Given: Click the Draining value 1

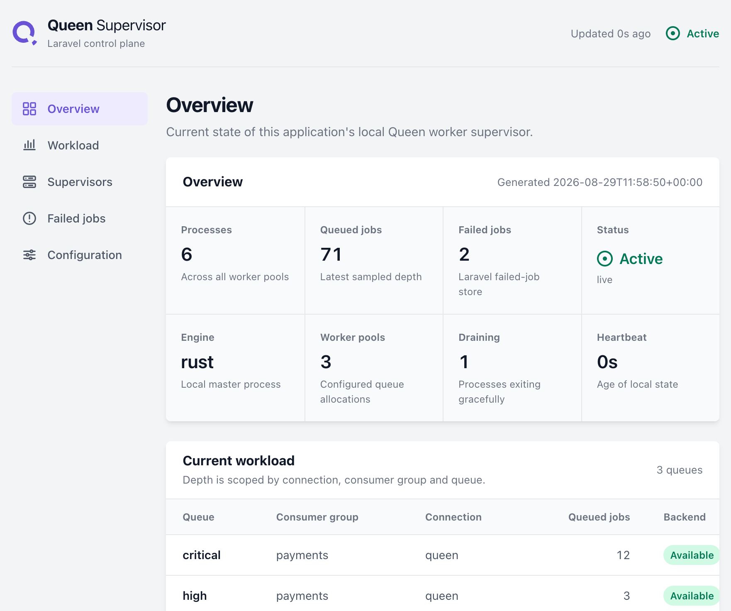Looking at the screenshot, I should [x=464, y=362].
